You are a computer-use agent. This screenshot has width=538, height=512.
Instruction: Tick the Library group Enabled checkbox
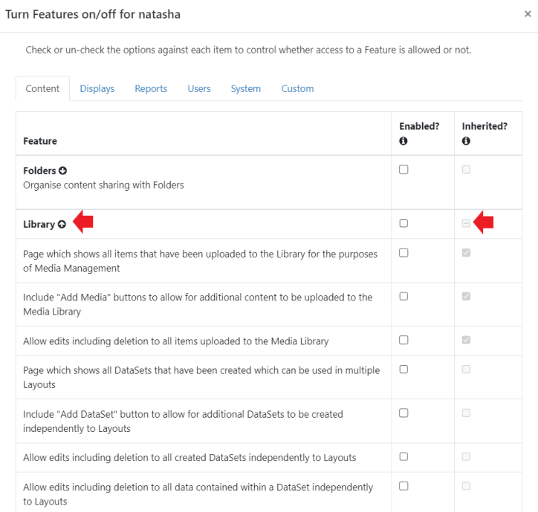pyautogui.click(x=403, y=223)
